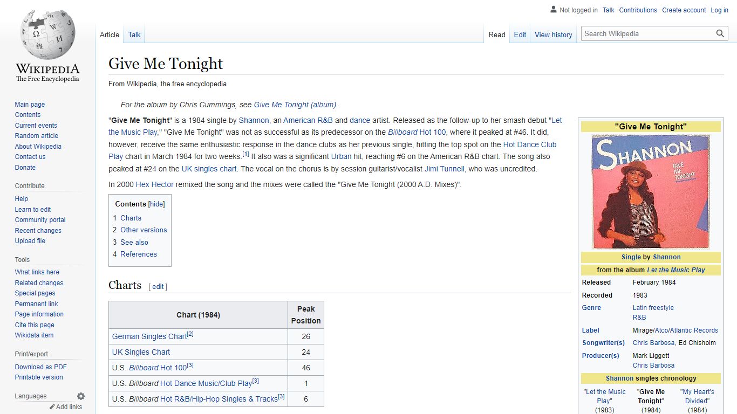Click Cite this page link
Screen dimensions: 737x414
pos(35,325)
